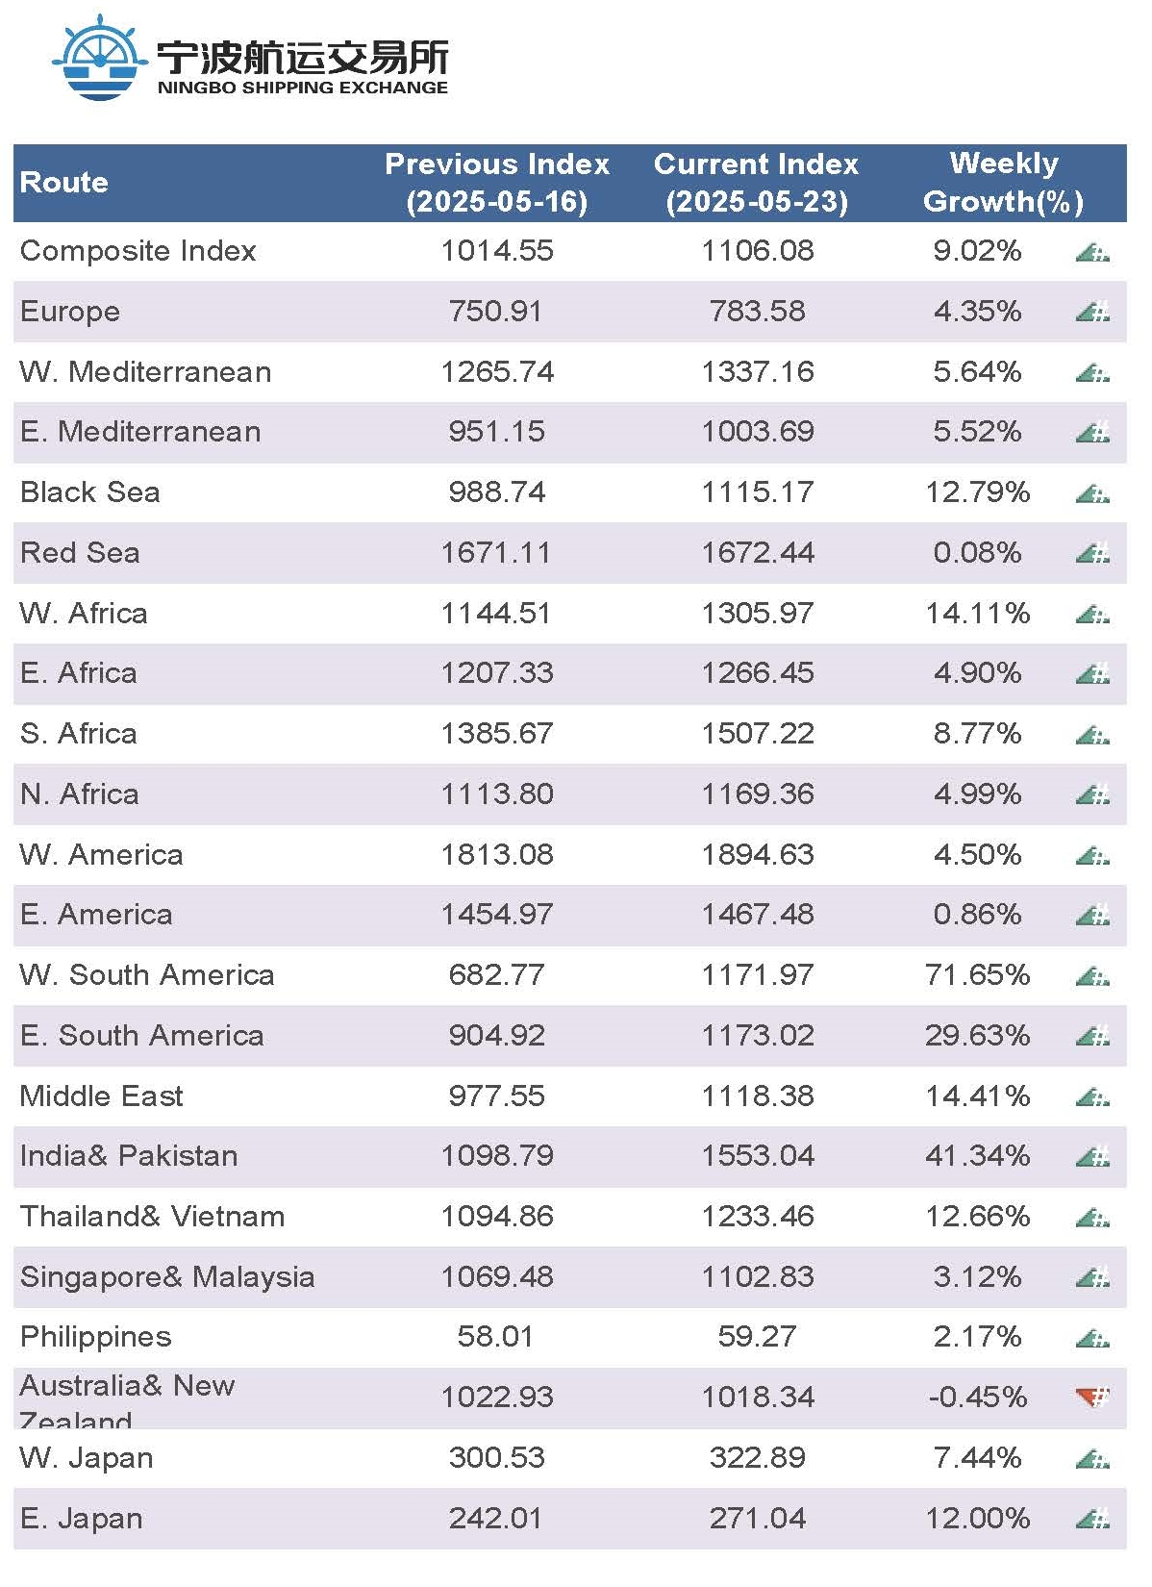Click the 1894.63 current index for W. America
The image size is (1152, 1587).
[757, 854]
